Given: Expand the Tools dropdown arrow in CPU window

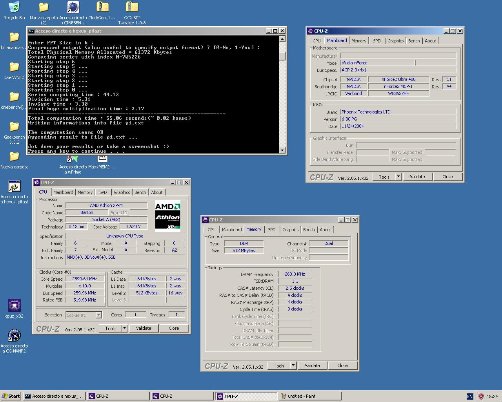Looking at the screenshot, I should pyautogui.click(x=124, y=328).
